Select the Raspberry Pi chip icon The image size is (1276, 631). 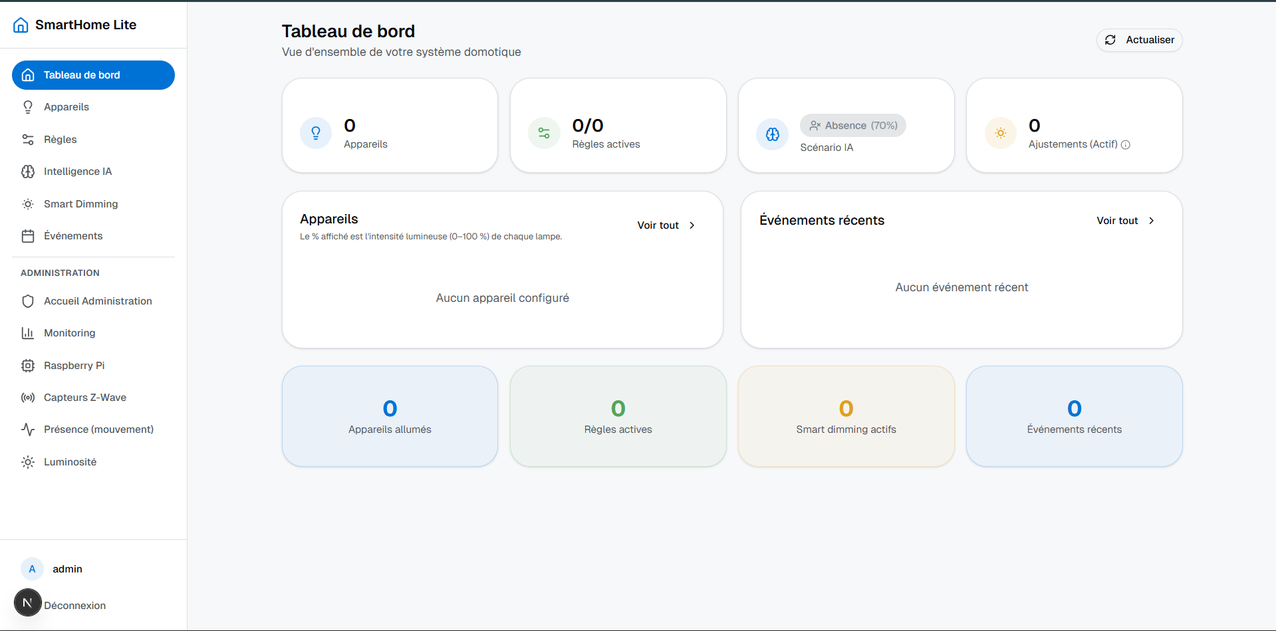[x=28, y=365]
